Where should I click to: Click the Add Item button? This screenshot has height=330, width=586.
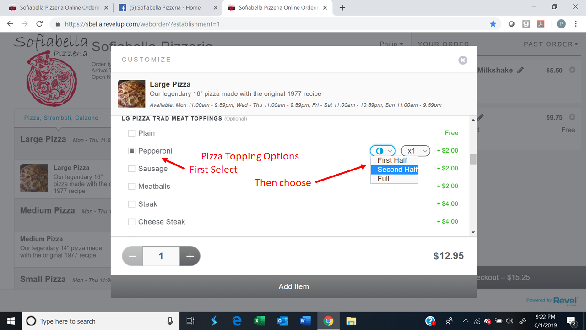coord(293,286)
